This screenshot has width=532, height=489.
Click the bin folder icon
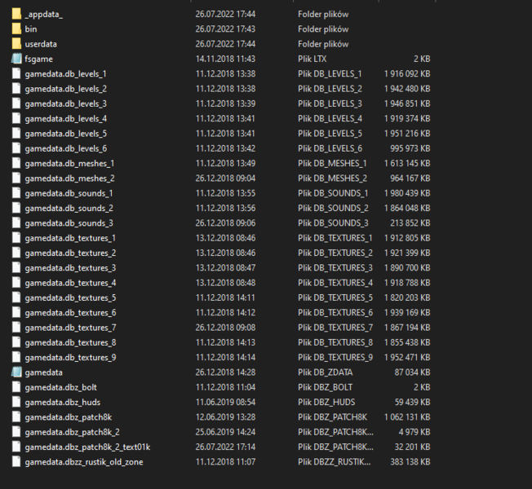16,29
